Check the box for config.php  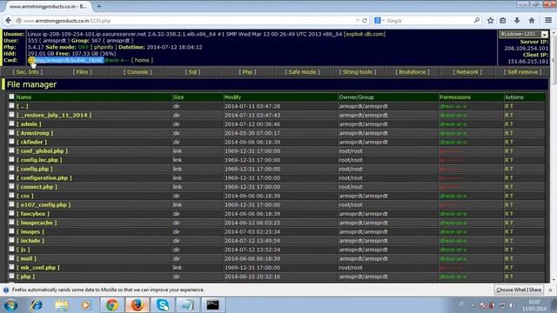point(11,168)
